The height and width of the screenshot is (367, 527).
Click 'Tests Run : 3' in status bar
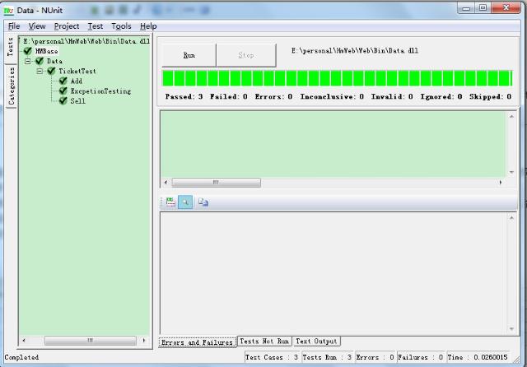(327, 357)
